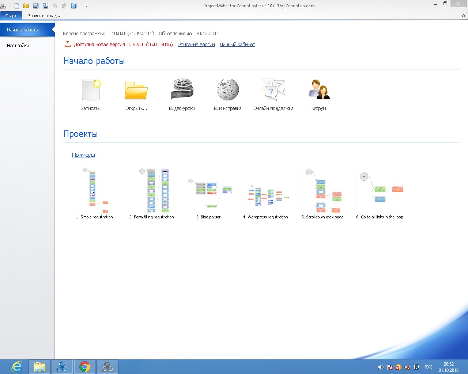This screenshot has height=374, width=468.
Task: Open the Wordpress registration example thumbnail
Action: pos(268,195)
